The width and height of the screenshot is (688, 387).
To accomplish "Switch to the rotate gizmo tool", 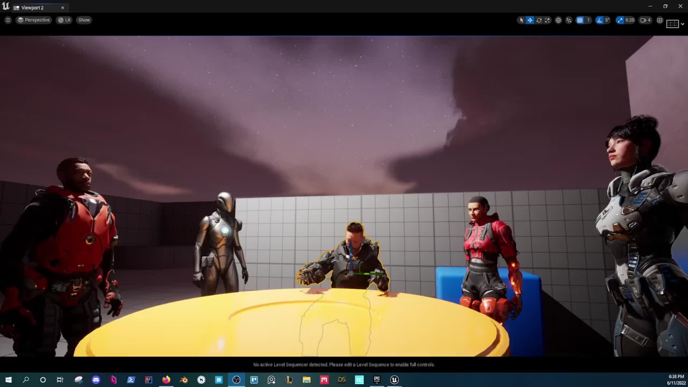I will pos(539,20).
